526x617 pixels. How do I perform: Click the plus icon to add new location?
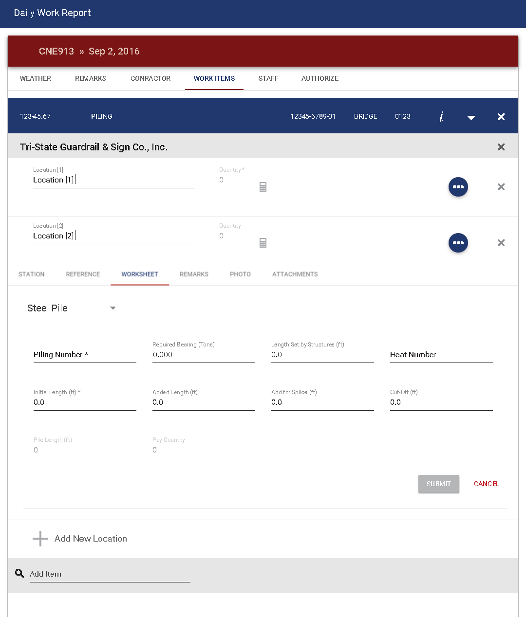(x=40, y=539)
